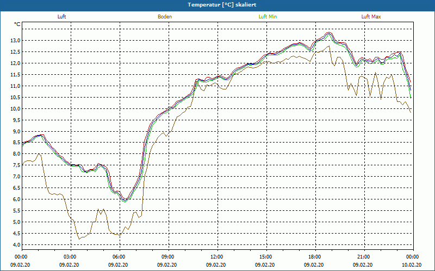Click the 4,0 y-axis value
This screenshot has height=271, width=435.
16,245
